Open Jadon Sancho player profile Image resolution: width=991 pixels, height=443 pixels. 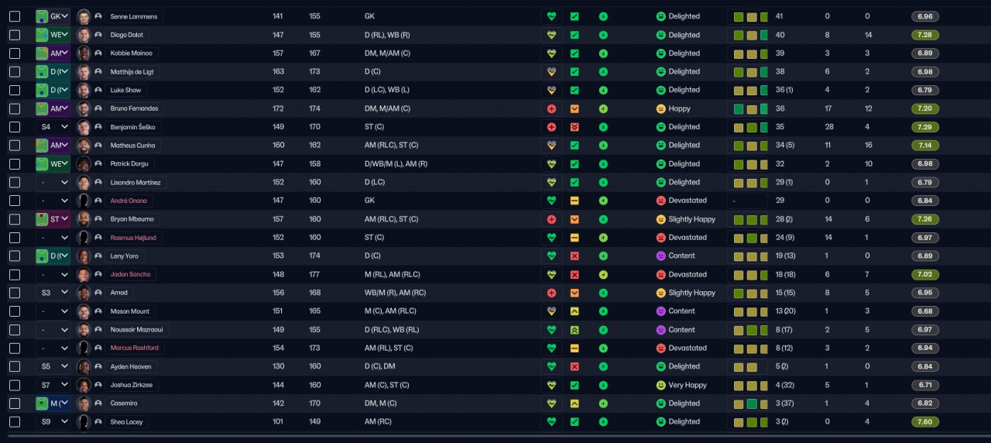pyautogui.click(x=131, y=274)
